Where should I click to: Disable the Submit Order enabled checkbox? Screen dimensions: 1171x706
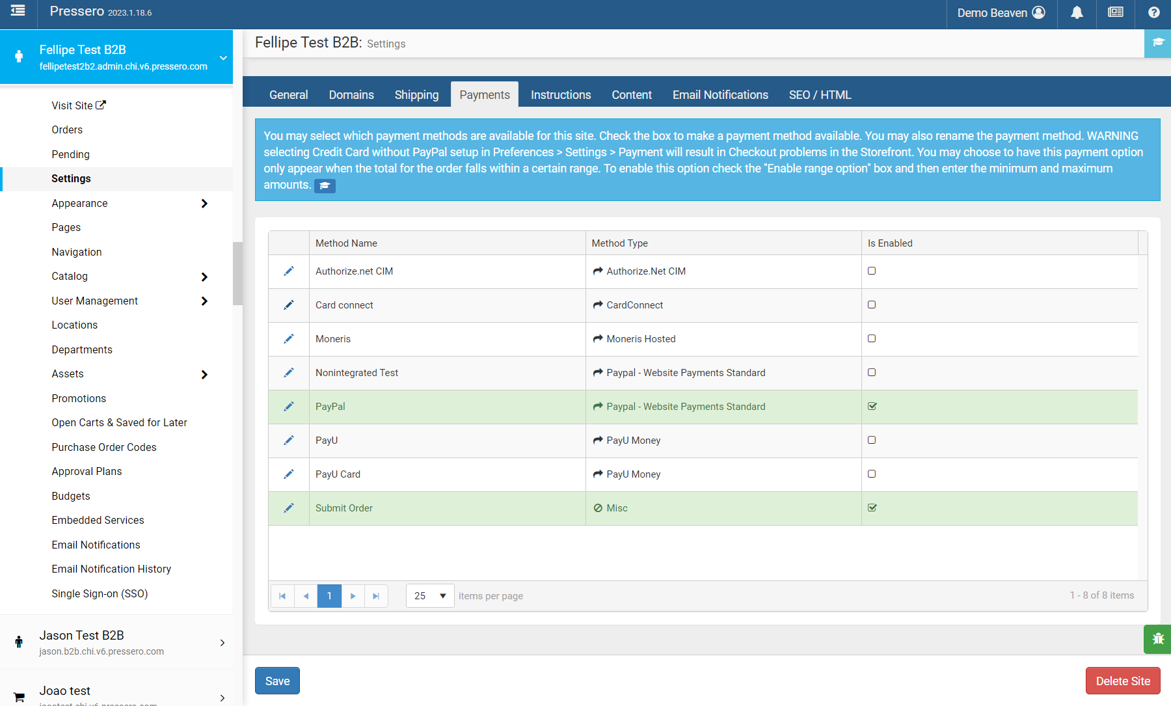872,508
